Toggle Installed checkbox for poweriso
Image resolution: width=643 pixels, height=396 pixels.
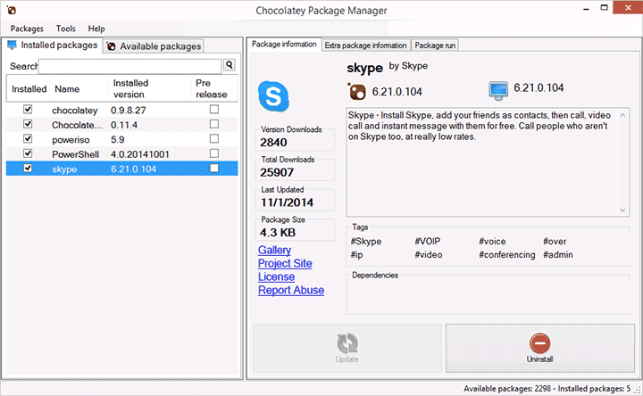(28, 139)
